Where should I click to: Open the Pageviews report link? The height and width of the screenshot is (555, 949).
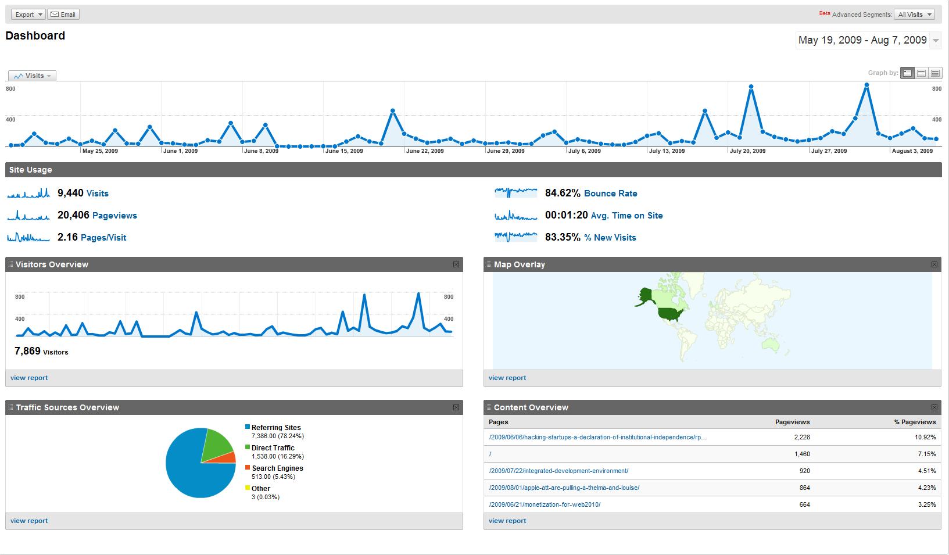[x=114, y=216]
